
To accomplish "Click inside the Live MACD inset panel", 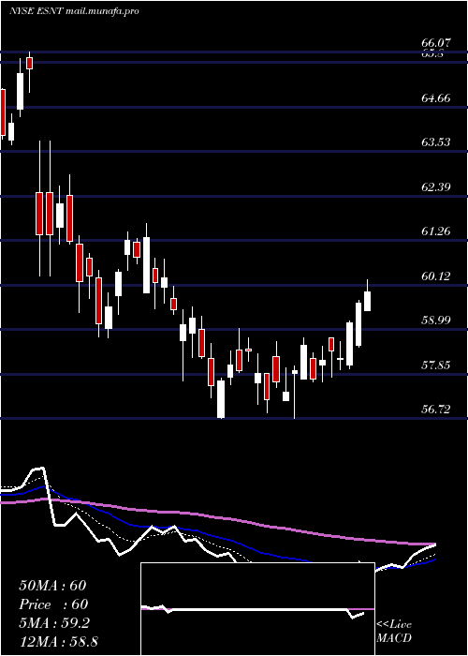I will click(x=257, y=609).
